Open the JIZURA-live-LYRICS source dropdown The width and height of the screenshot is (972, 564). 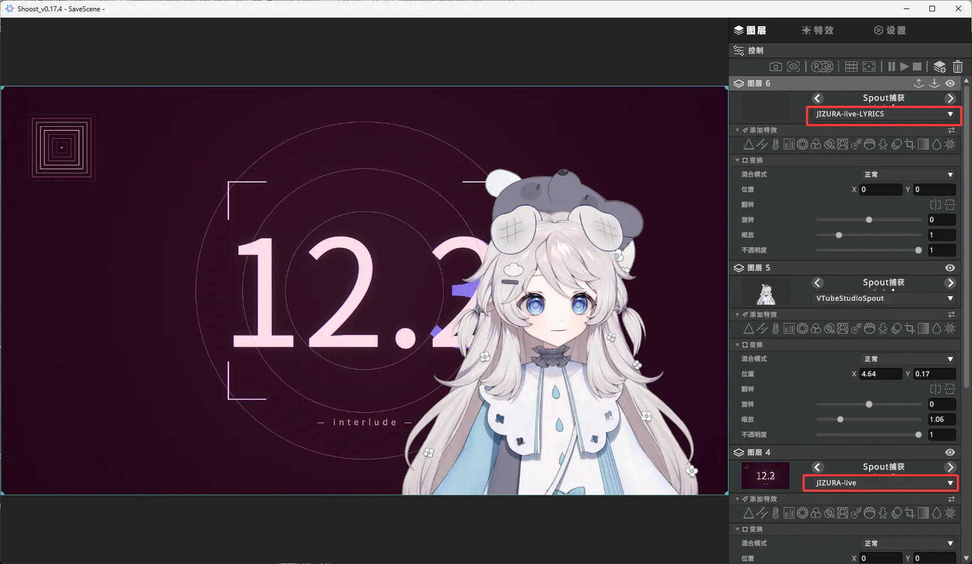[x=884, y=114]
